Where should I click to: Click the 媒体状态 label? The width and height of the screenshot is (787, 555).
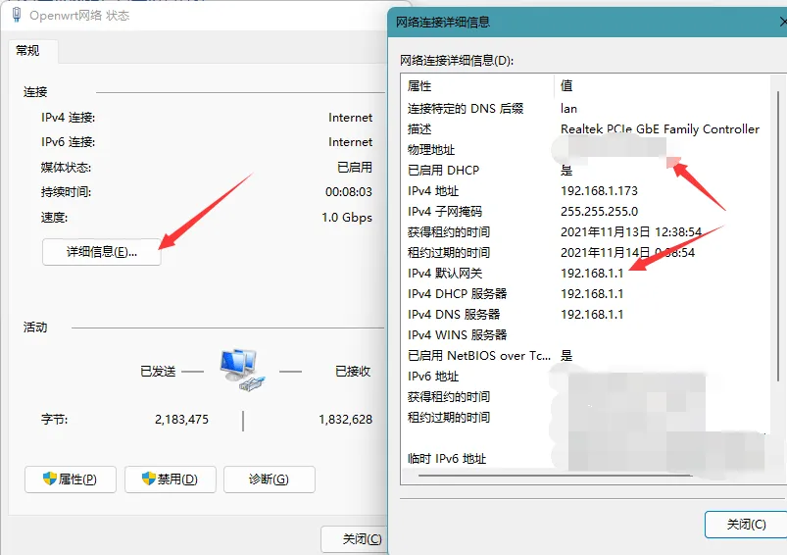click(x=66, y=168)
